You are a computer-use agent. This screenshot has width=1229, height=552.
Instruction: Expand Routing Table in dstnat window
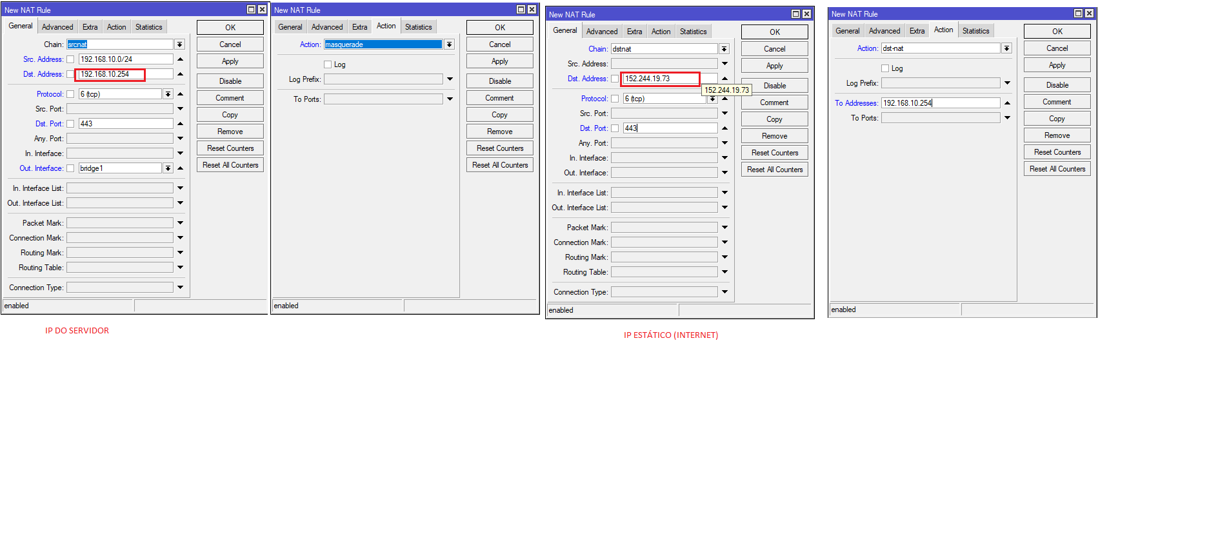(x=724, y=272)
